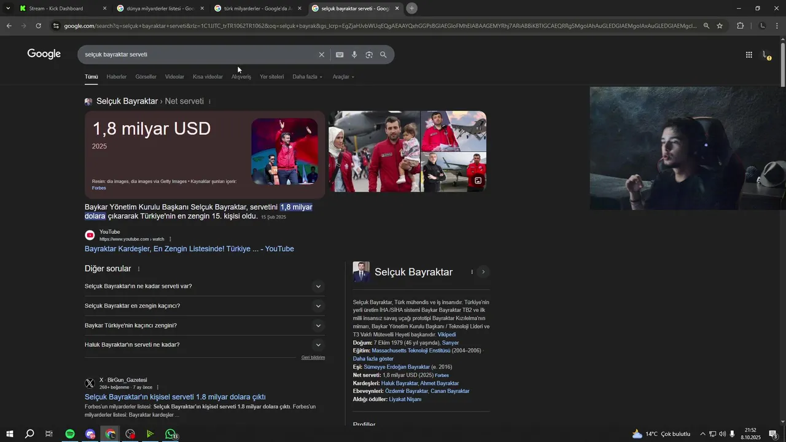Open Task View on taskbar
This screenshot has width=786, height=442.
(49, 434)
